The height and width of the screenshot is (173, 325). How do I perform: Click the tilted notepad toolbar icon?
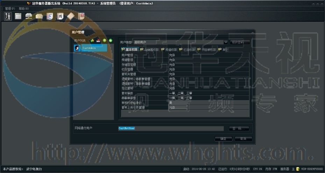point(71,16)
